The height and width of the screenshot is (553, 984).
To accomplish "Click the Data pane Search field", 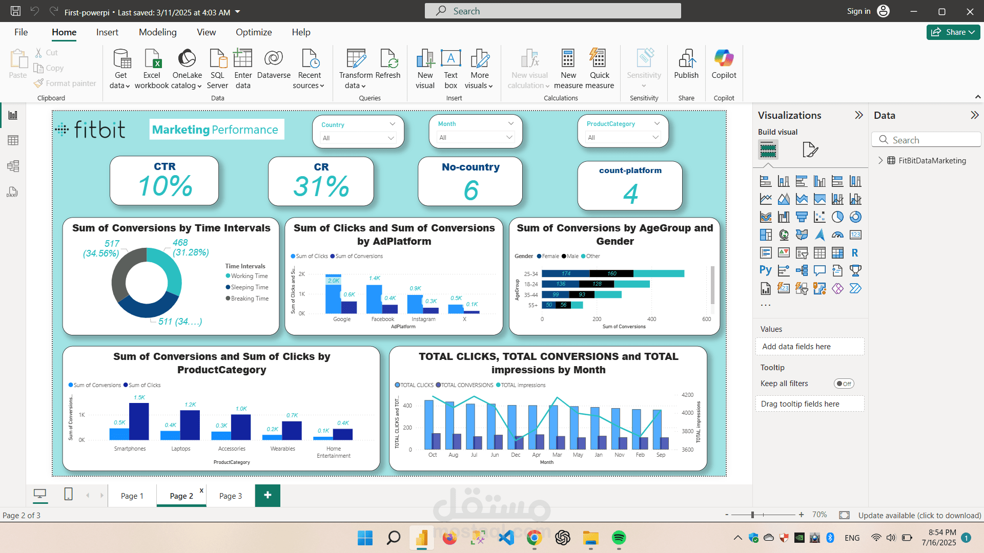I will point(926,140).
